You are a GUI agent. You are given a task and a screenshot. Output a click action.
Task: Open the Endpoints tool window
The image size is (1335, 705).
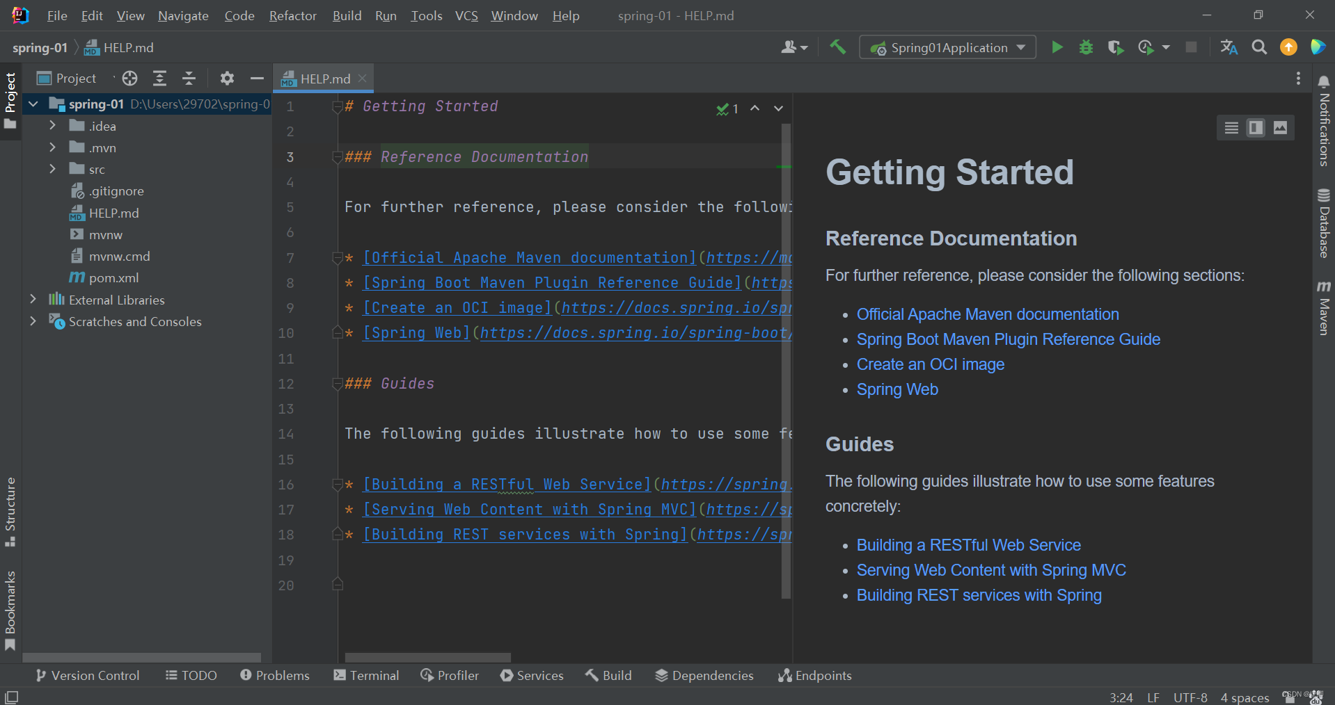click(815, 675)
